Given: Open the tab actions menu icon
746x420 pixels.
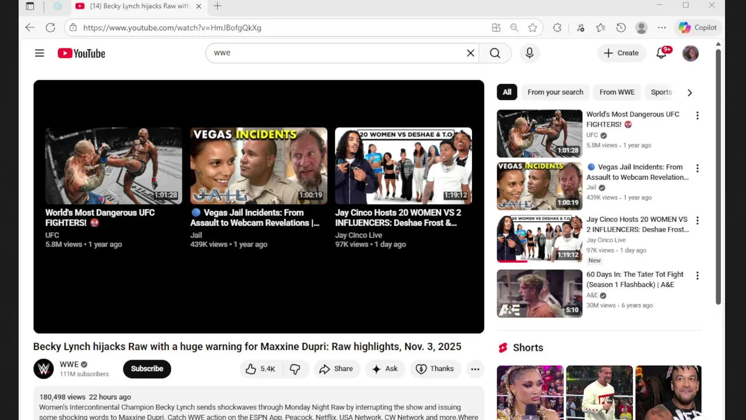Looking at the screenshot, I should (x=30, y=6).
